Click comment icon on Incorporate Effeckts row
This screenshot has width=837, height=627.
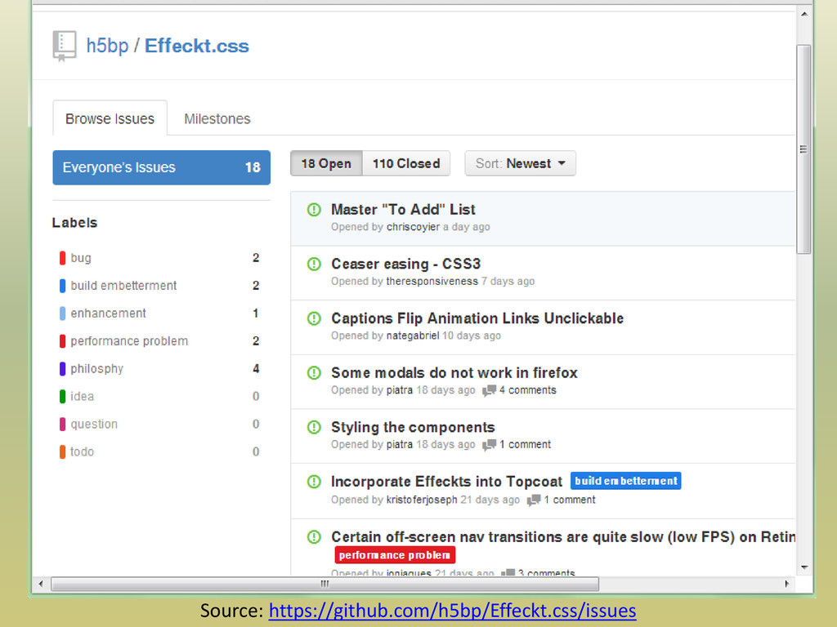(533, 500)
